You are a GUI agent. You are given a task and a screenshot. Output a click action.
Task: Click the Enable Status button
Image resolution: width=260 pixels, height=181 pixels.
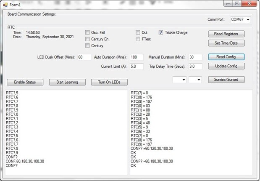click(x=25, y=82)
